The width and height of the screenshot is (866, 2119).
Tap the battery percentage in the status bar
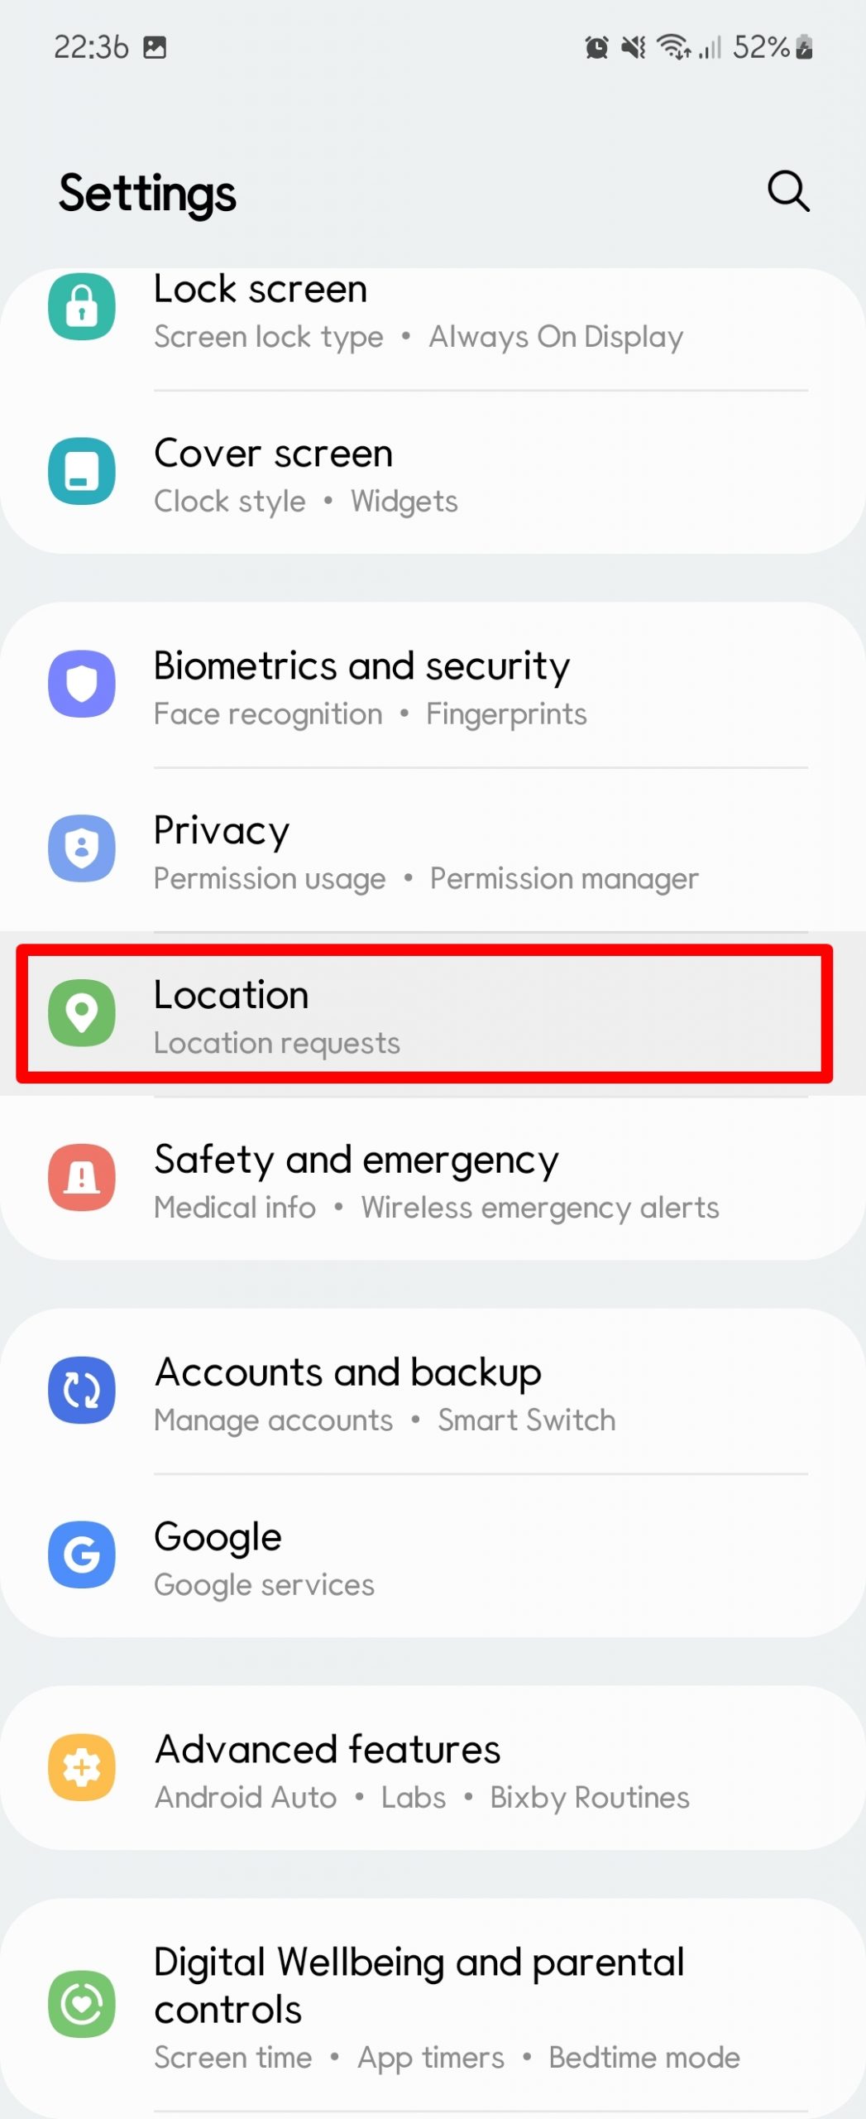761,47
